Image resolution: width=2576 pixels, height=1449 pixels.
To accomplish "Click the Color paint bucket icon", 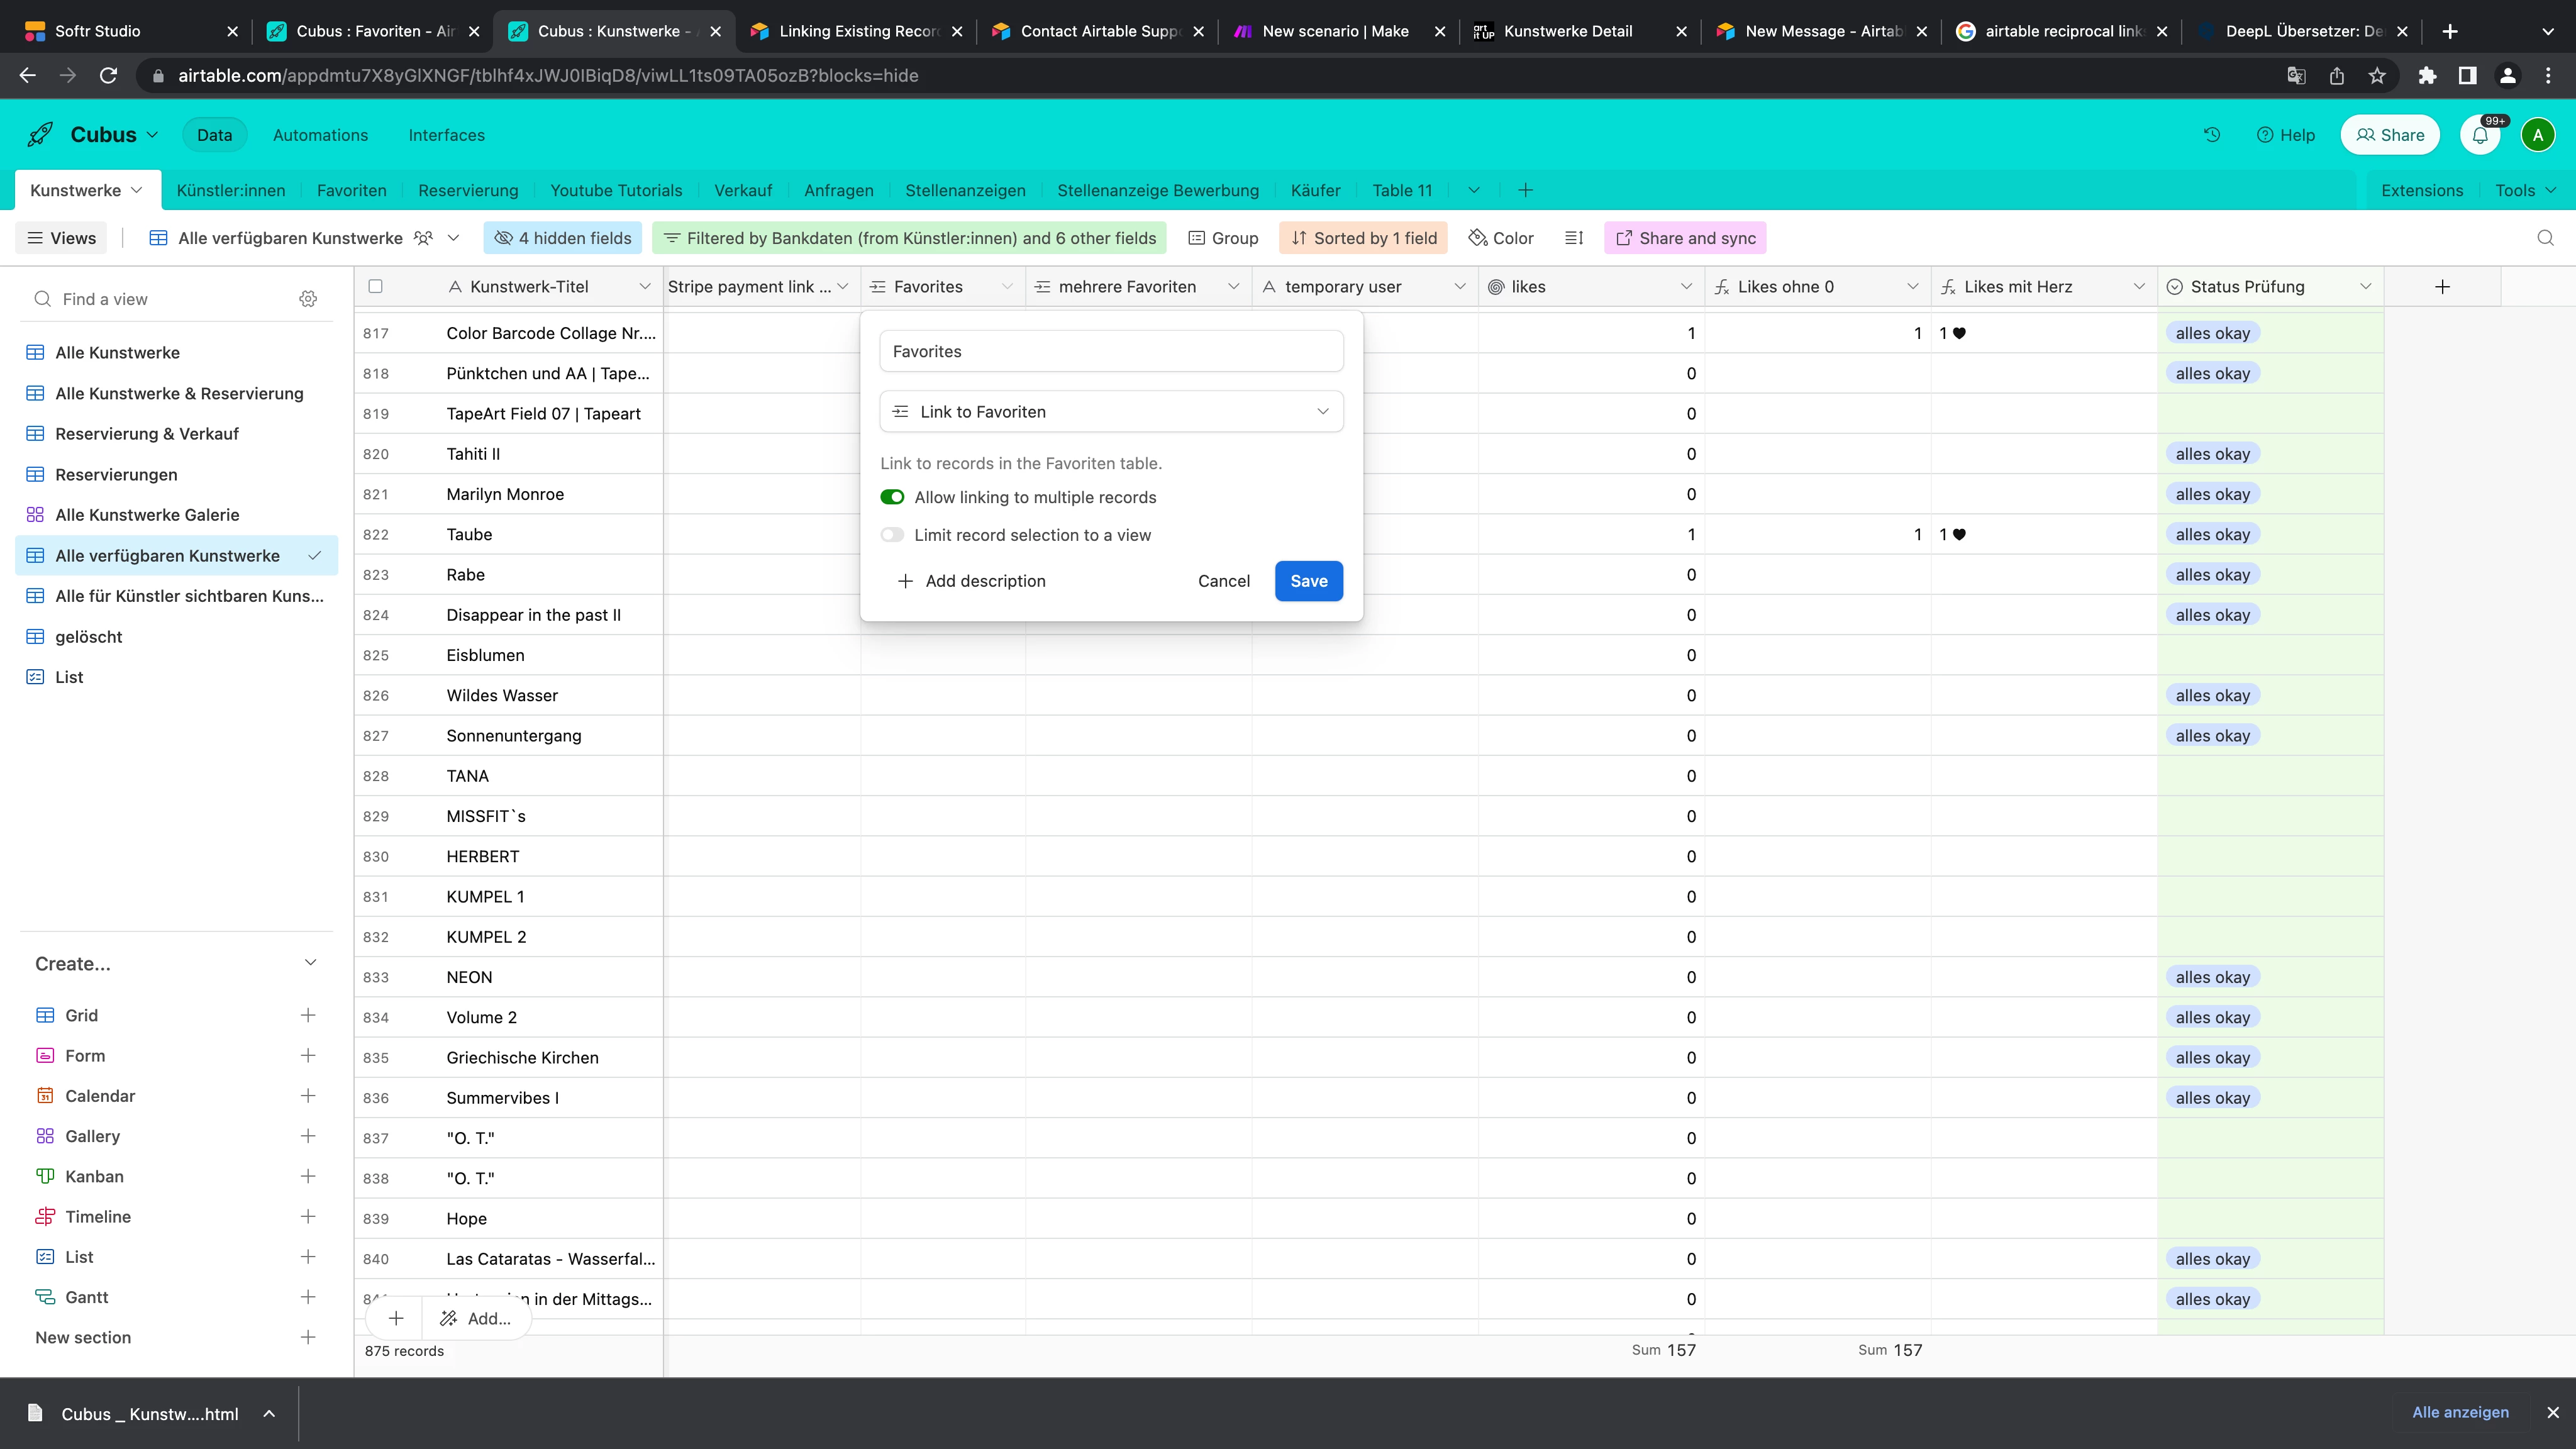I will point(1478,238).
